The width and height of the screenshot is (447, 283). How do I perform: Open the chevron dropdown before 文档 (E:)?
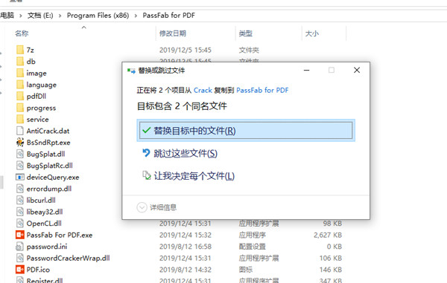tap(21, 16)
